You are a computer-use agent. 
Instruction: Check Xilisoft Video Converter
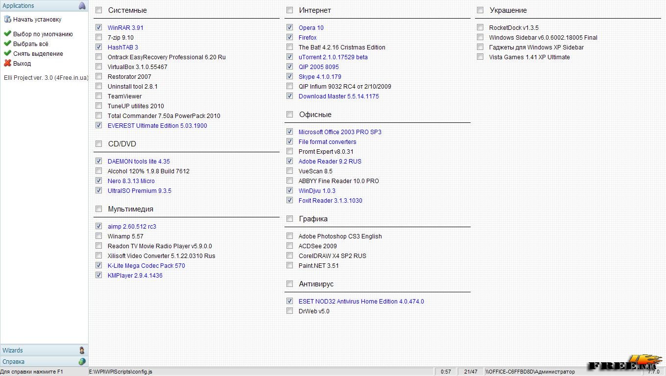coord(99,256)
